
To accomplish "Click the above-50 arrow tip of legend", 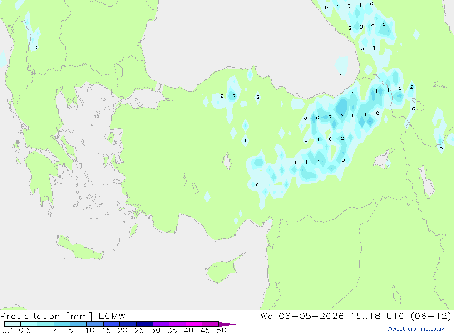I will click(227, 324).
